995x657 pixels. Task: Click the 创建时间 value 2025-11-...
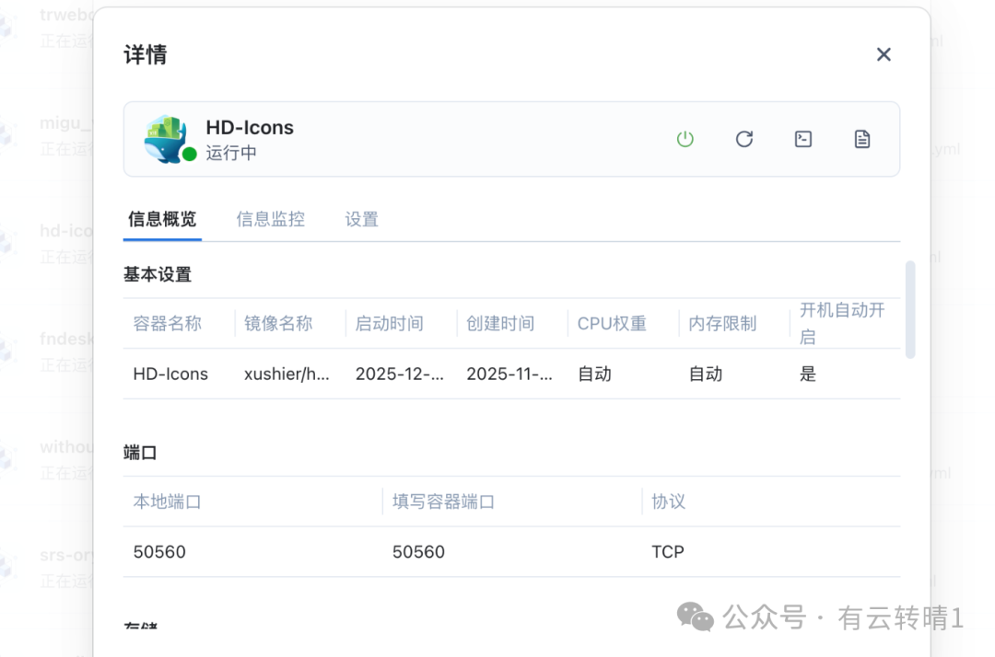coord(509,374)
